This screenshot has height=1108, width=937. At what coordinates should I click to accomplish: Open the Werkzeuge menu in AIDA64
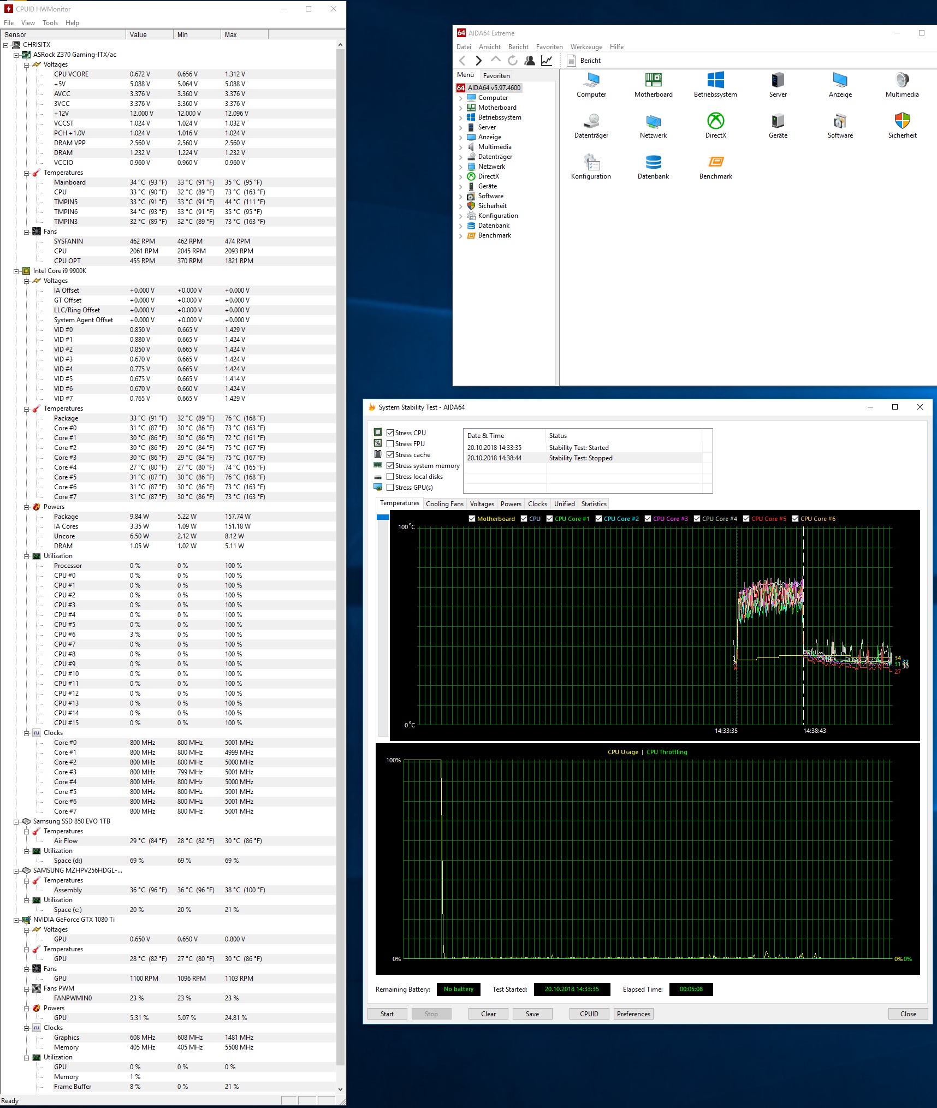[x=586, y=47]
